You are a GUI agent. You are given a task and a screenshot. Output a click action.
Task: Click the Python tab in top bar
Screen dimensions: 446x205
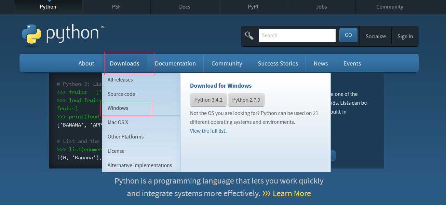pyautogui.click(x=48, y=7)
